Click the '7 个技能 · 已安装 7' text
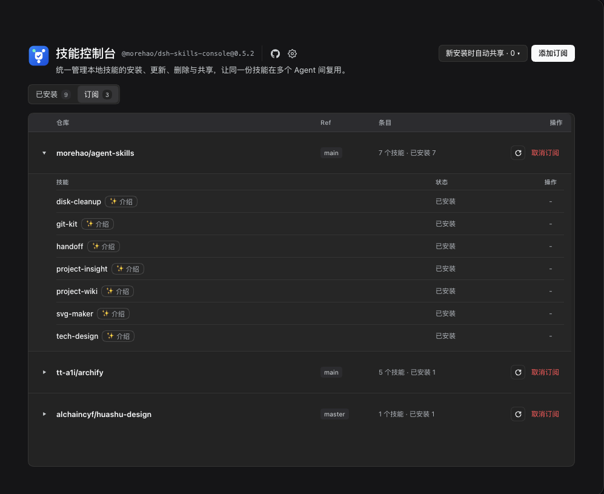 407,153
